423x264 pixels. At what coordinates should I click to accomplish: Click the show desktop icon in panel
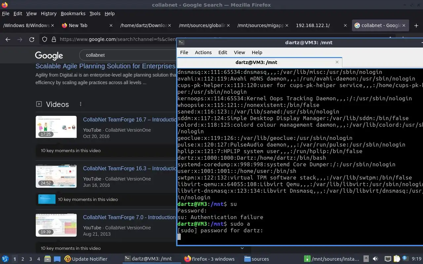coord(57,259)
